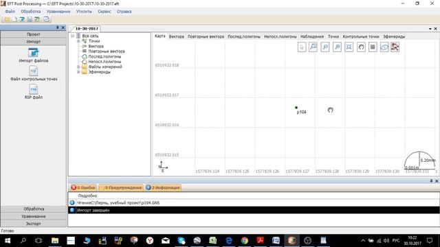This screenshot has width=440, height=247.
Task: Open the Файл menu
Action: click(x=10, y=12)
